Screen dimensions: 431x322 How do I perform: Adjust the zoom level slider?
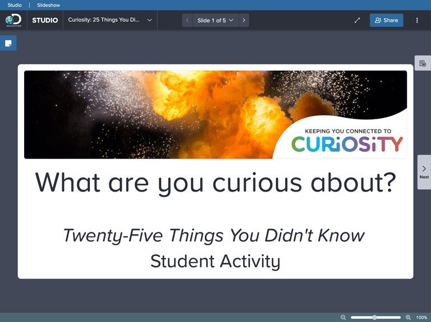(376, 318)
